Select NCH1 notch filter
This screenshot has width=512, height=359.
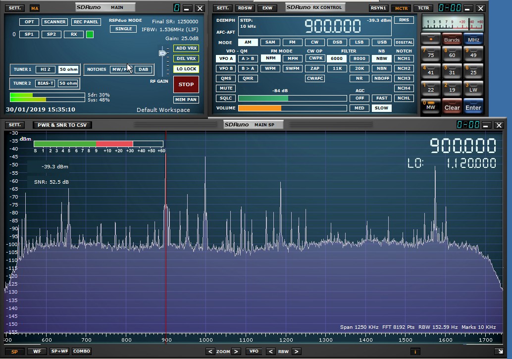click(404, 58)
